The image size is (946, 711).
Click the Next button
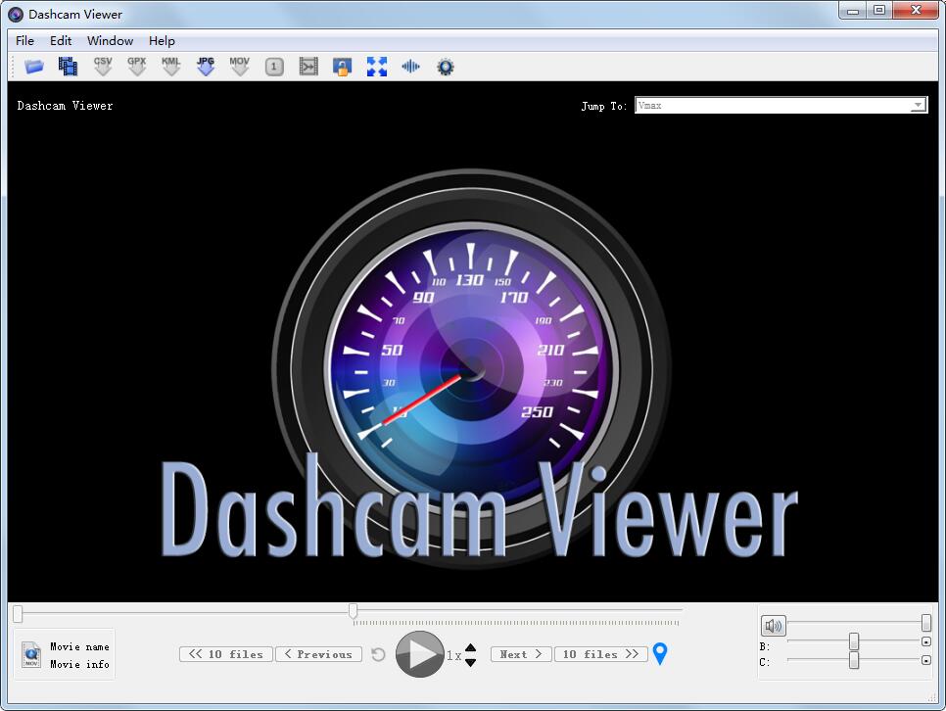[520, 654]
